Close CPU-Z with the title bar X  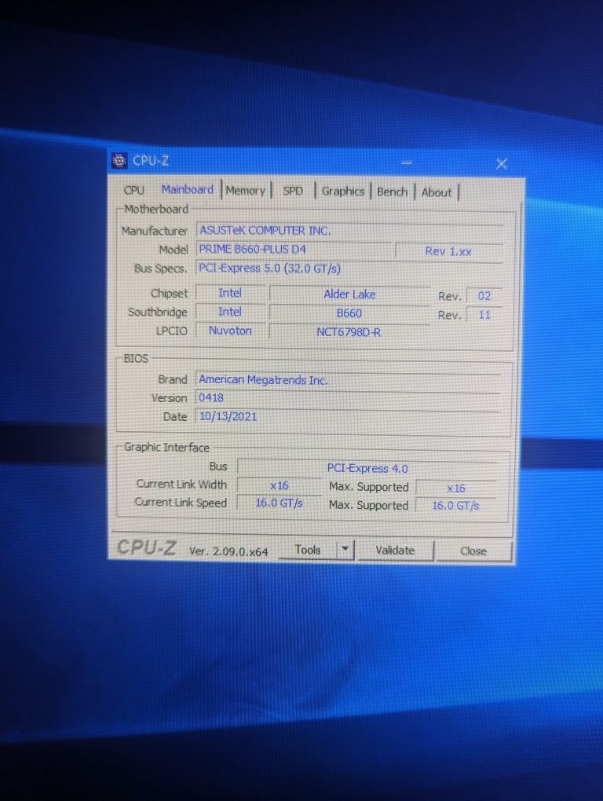[502, 164]
